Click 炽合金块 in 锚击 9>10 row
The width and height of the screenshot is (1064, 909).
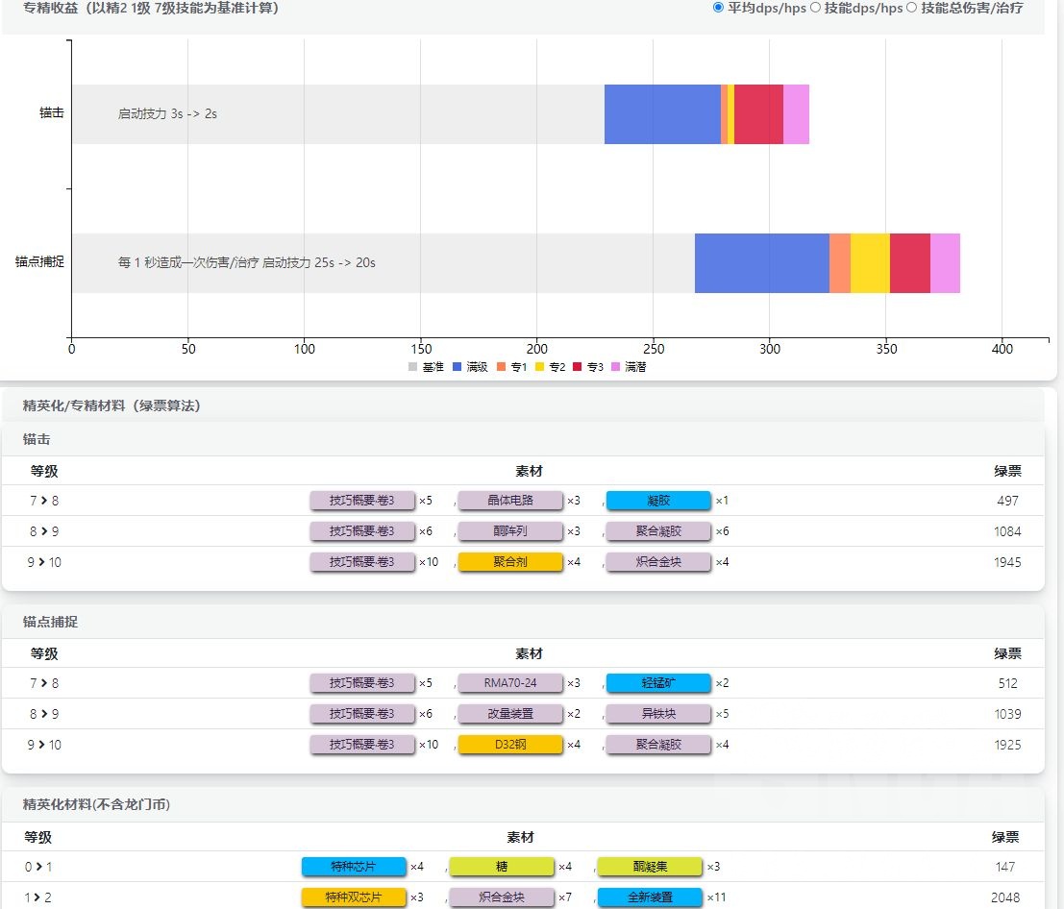click(x=658, y=562)
